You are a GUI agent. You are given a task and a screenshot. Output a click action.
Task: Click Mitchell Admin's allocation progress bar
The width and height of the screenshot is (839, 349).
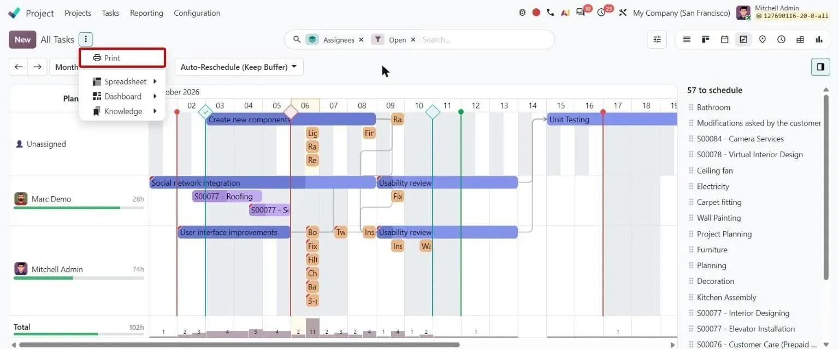(79, 278)
